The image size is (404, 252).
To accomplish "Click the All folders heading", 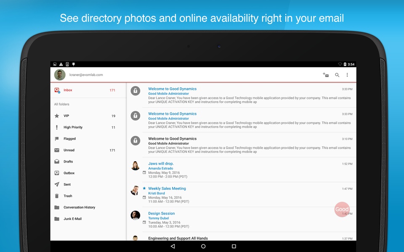I will (61, 104).
